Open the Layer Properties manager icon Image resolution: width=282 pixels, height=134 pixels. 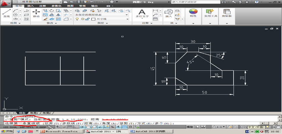[77, 11]
